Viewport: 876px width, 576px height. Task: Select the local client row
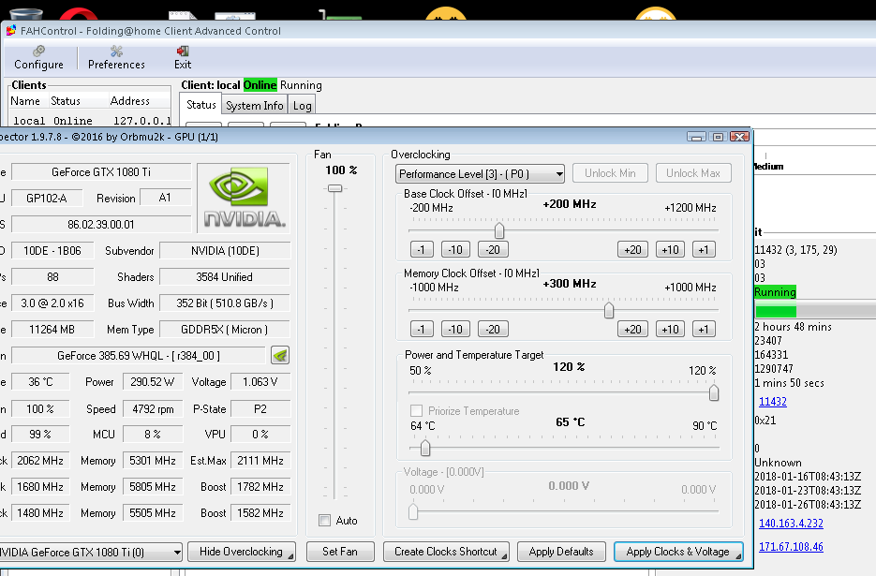click(x=91, y=121)
